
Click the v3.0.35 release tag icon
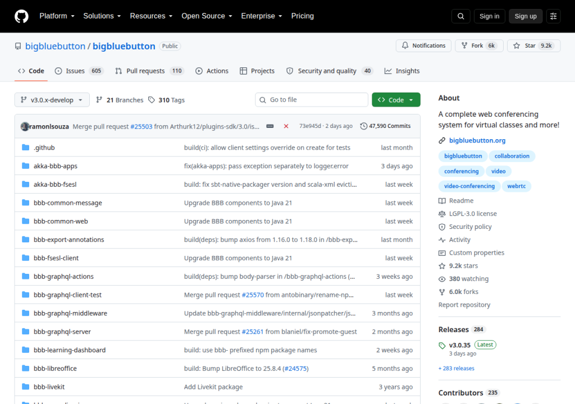[x=442, y=345]
